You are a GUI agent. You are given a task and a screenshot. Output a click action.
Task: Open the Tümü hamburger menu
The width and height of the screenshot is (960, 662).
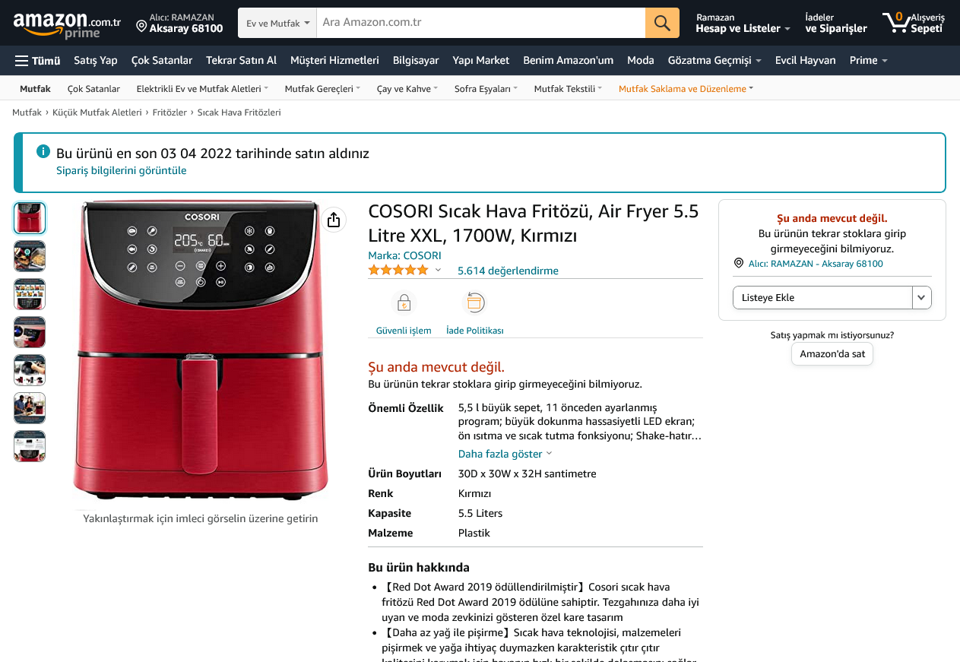37,61
